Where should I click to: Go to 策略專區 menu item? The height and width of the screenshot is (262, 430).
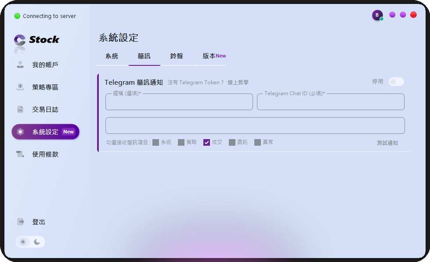click(x=45, y=87)
